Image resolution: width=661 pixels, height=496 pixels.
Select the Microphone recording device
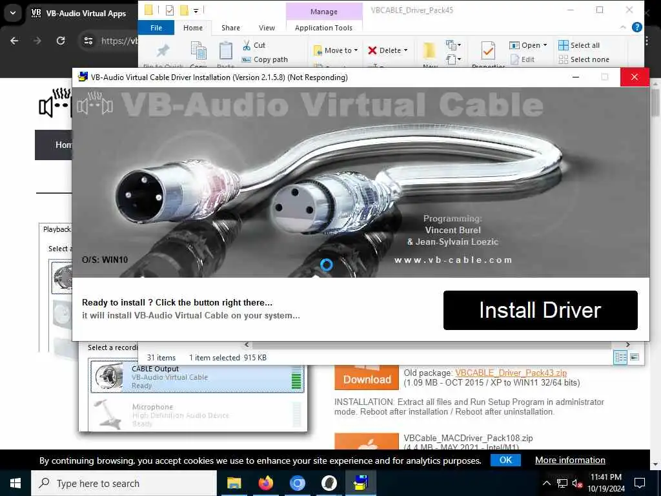198,415
